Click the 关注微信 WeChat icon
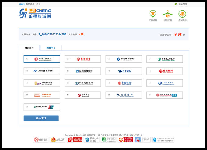Screen dimensions: 207x150 coord(176,4)
